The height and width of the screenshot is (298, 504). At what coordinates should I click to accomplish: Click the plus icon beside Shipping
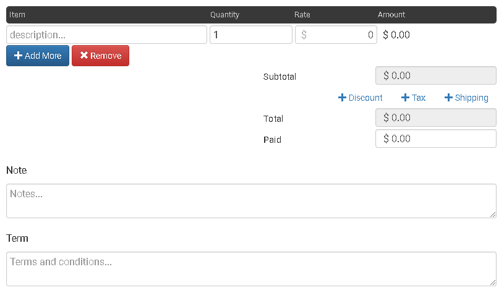pos(448,98)
